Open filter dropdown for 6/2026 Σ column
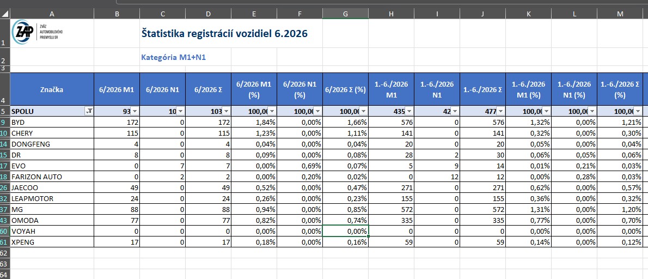The height and width of the screenshot is (279, 648). point(226,111)
